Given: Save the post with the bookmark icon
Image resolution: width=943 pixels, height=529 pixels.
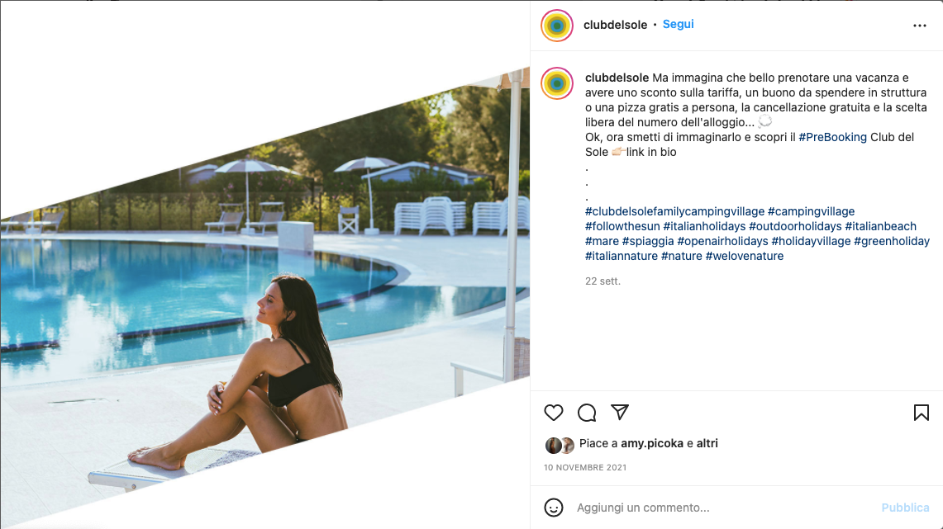Looking at the screenshot, I should click(921, 413).
